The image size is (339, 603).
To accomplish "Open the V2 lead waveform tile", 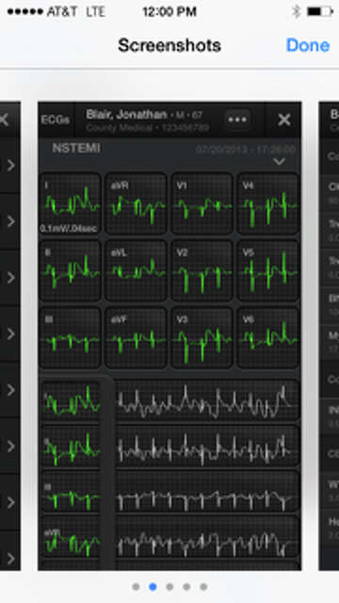I will pyautogui.click(x=202, y=270).
